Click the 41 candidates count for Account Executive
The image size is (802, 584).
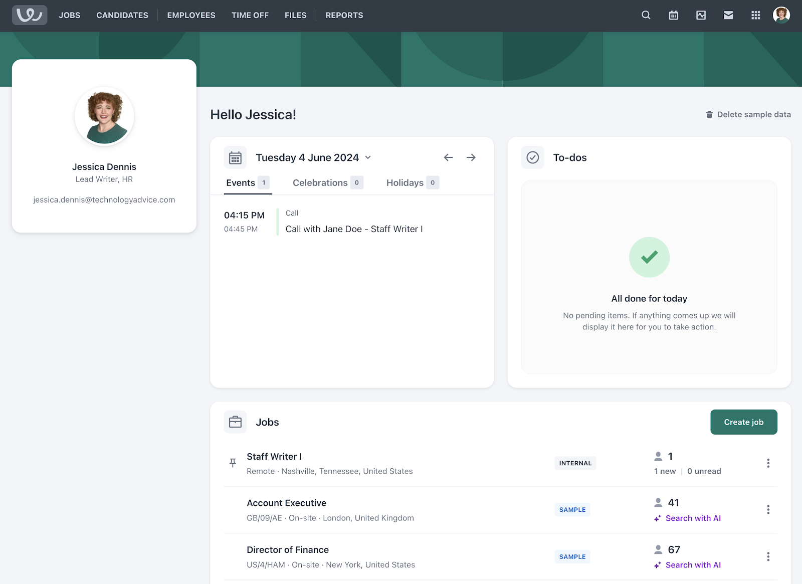674,503
